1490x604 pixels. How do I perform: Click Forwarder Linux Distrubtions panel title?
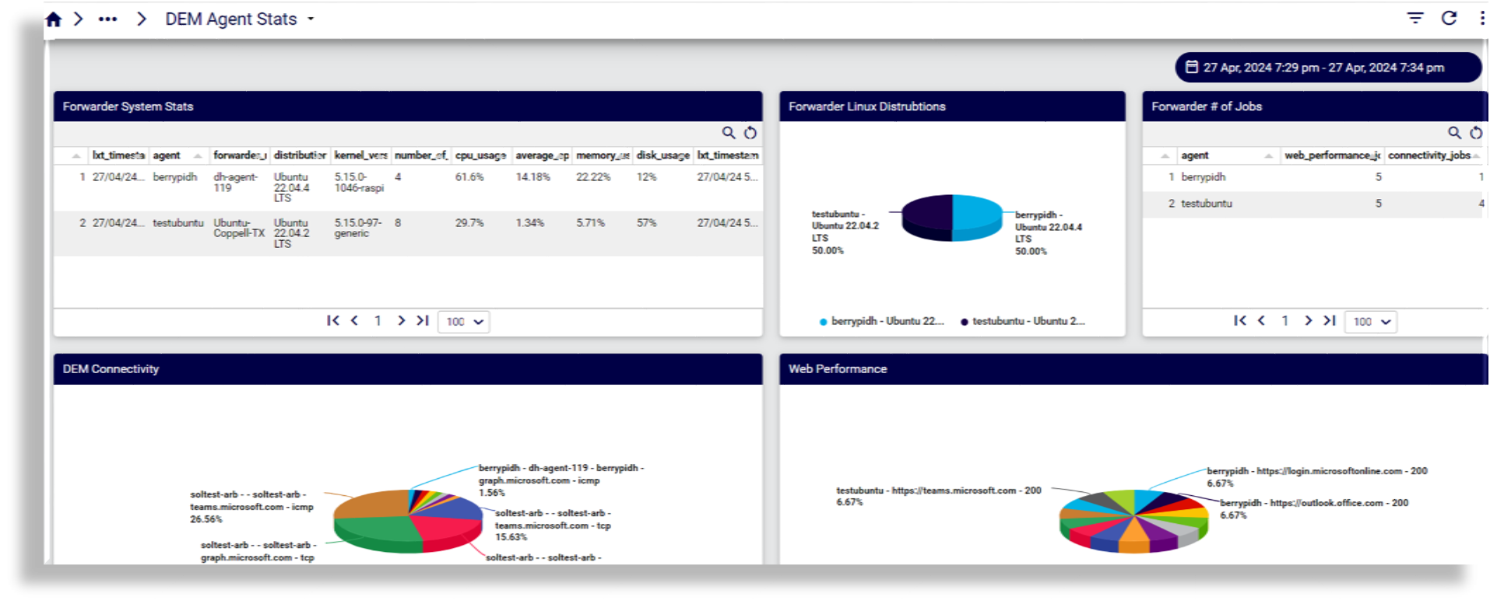coord(866,106)
